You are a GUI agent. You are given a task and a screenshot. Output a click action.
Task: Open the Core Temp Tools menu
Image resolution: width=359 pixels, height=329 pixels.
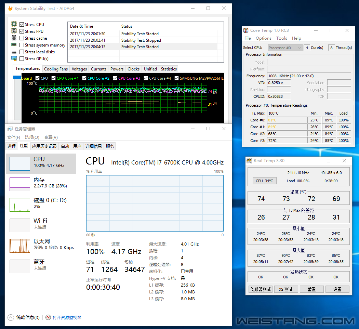(282, 38)
